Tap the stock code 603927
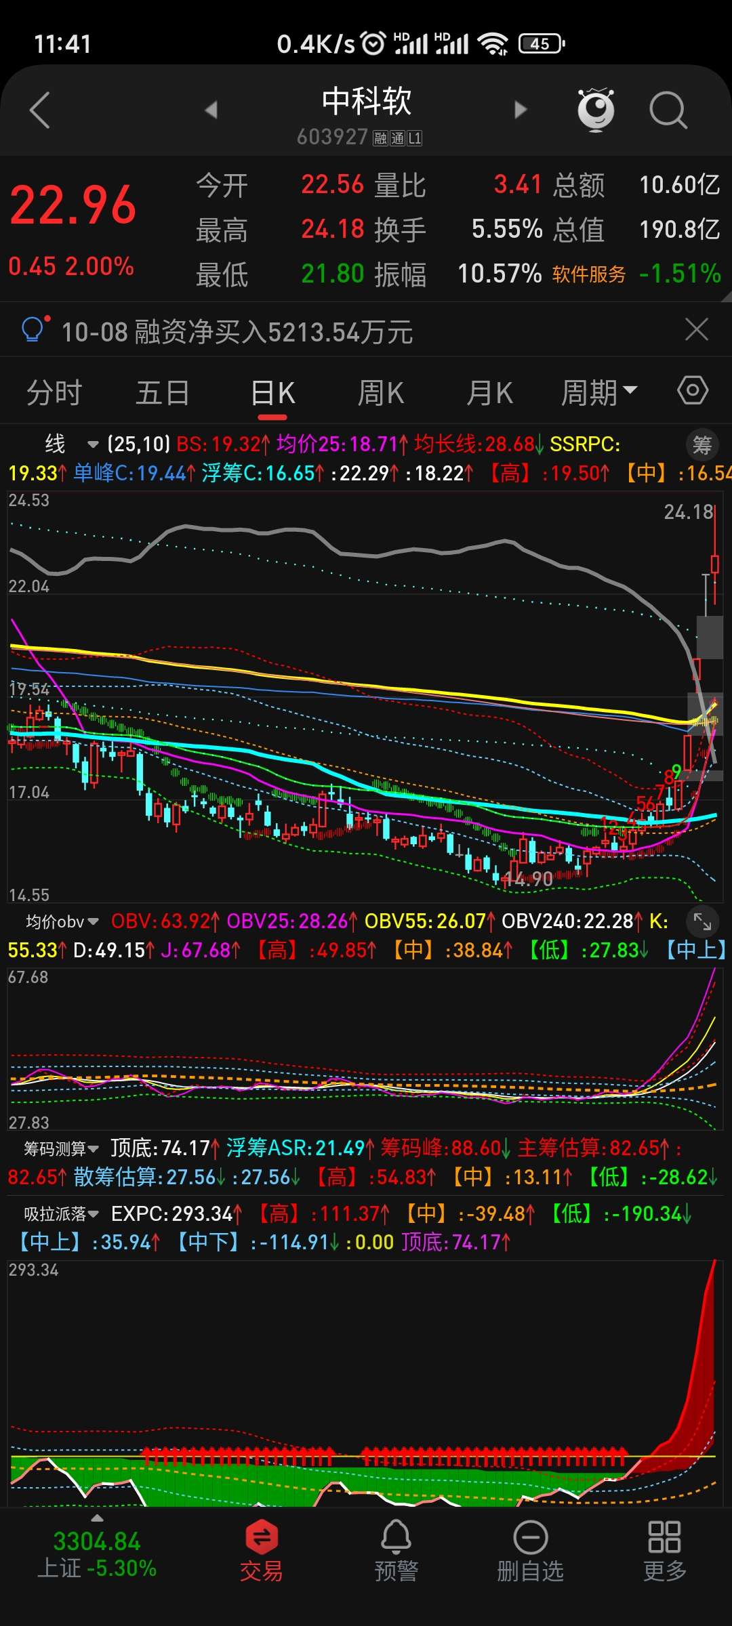The width and height of the screenshot is (732, 1626). pyautogui.click(x=332, y=138)
